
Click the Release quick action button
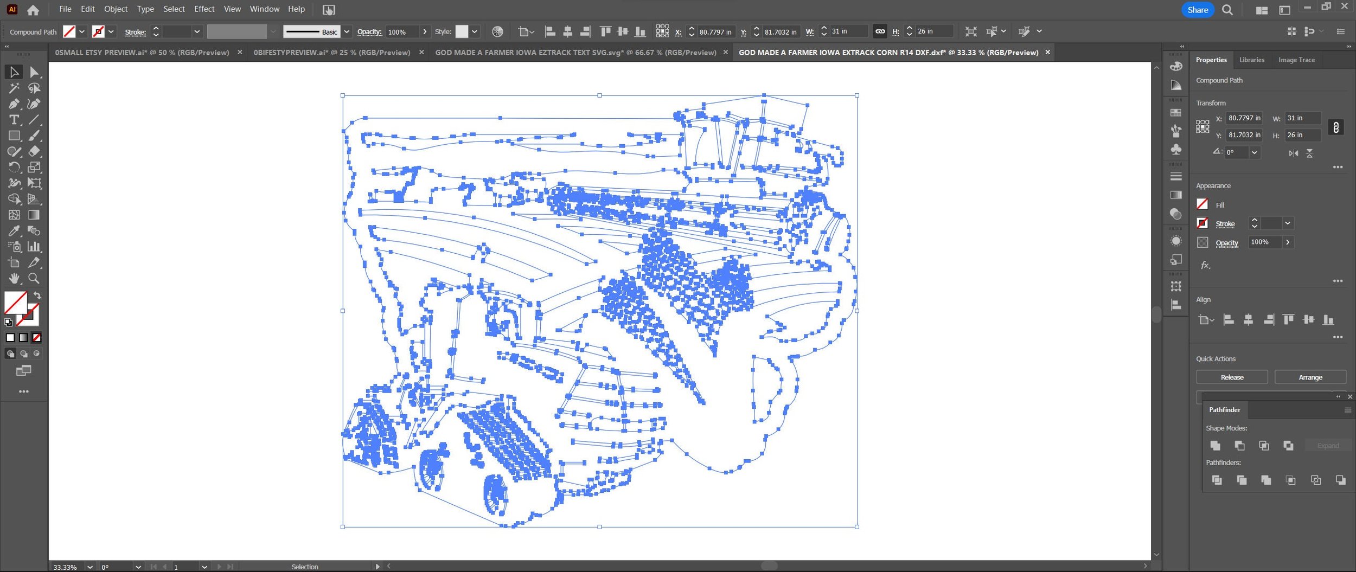pyautogui.click(x=1232, y=377)
